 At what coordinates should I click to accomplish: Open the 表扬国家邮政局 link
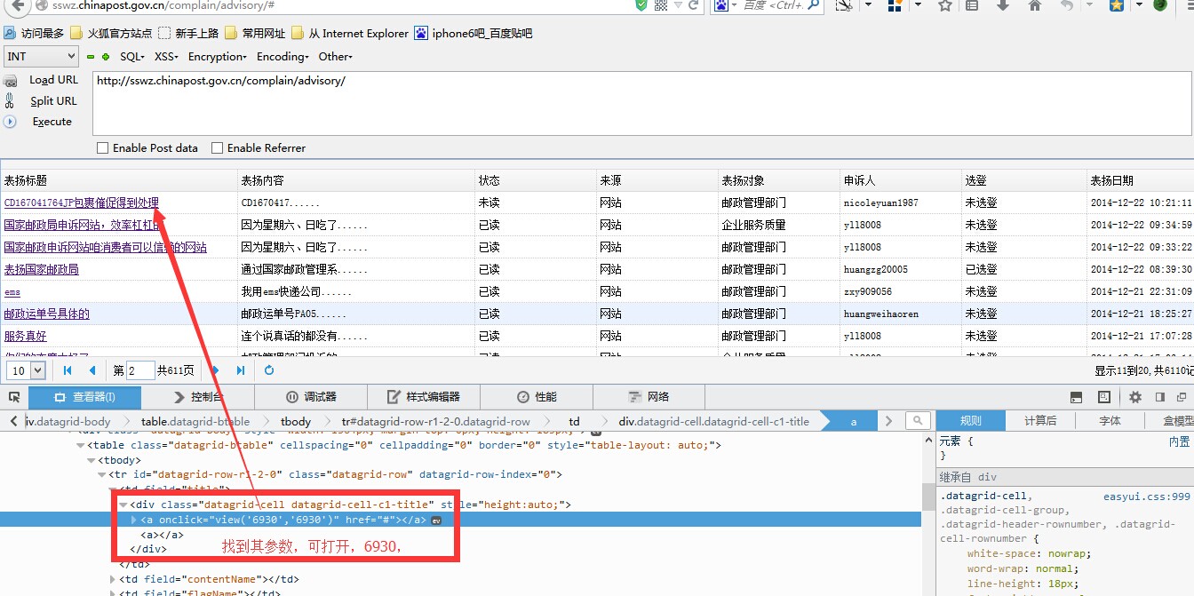[42, 269]
